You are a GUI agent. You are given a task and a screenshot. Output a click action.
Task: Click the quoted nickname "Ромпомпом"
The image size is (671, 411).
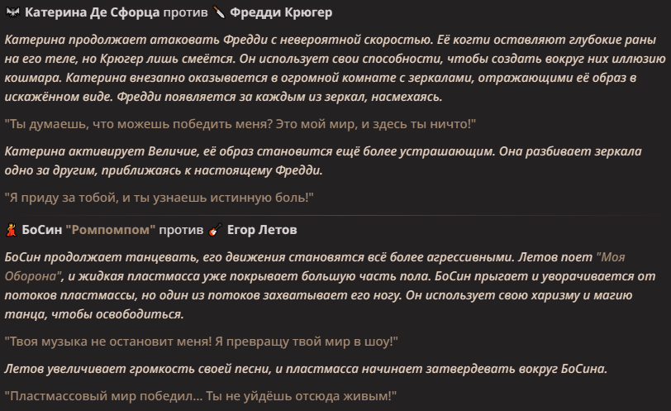coord(111,230)
